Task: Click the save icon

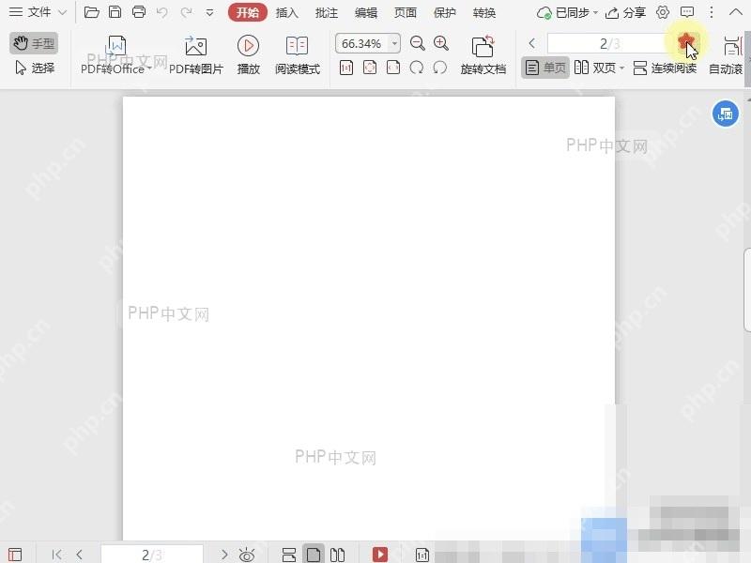Action: (115, 12)
